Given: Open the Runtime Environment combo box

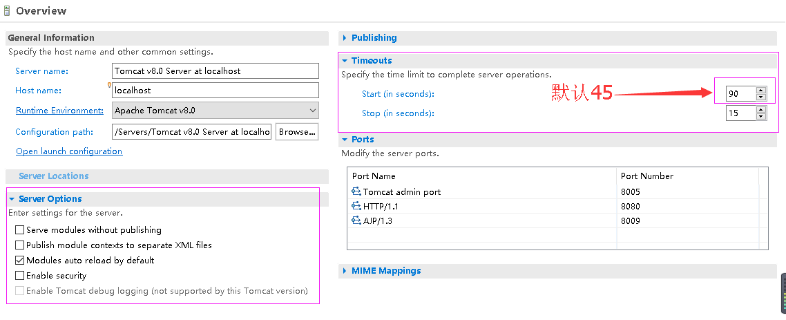Looking at the screenshot, I should coord(215,111).
